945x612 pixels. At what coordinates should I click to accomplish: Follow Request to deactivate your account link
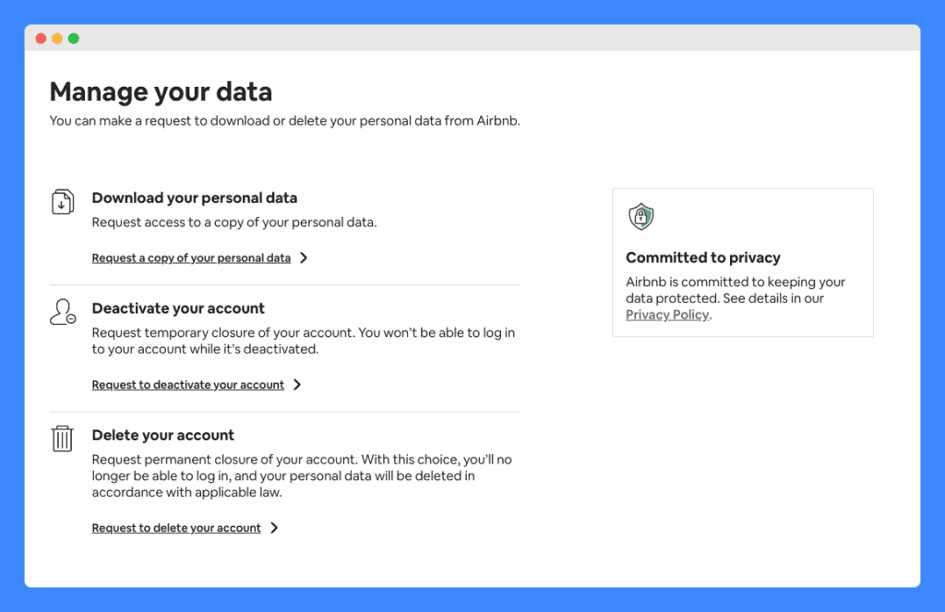tap(188, 385)
